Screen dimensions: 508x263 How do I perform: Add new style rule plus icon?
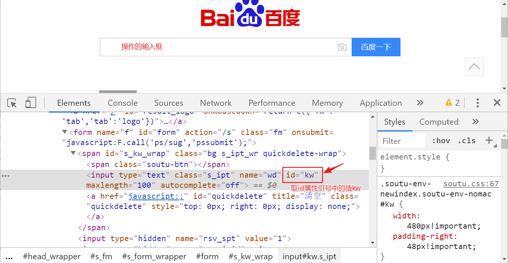pos(489,141)
